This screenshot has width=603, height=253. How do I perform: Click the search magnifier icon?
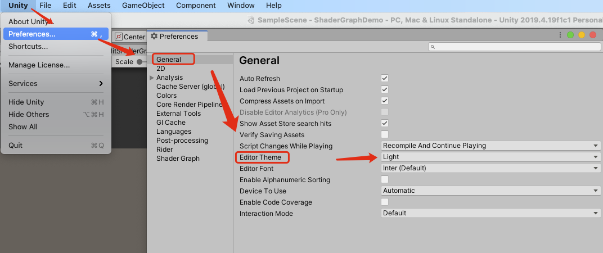pyautogui.click(x=433, y=47)
